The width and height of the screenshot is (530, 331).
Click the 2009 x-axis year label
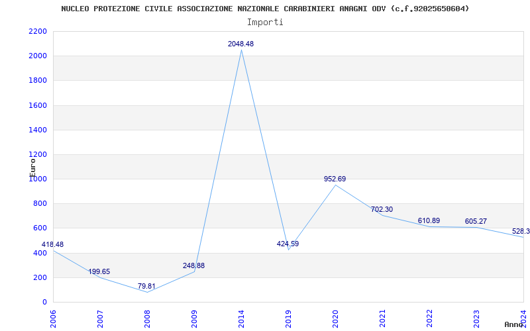point(194,319)
